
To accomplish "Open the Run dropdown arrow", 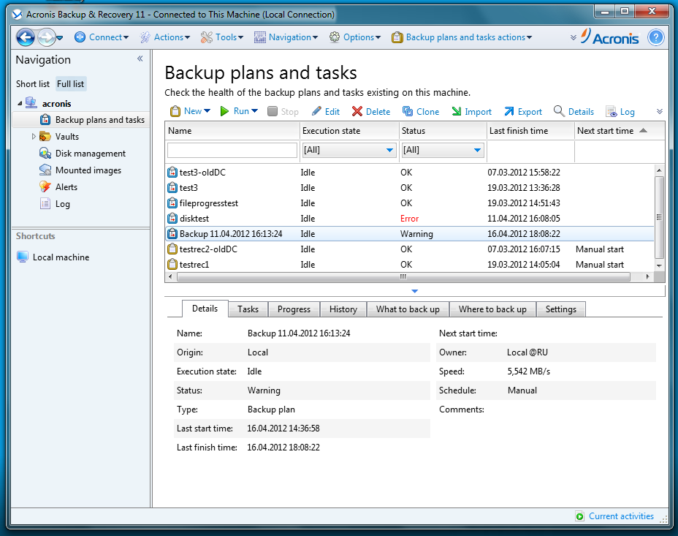I will point(255,111).
